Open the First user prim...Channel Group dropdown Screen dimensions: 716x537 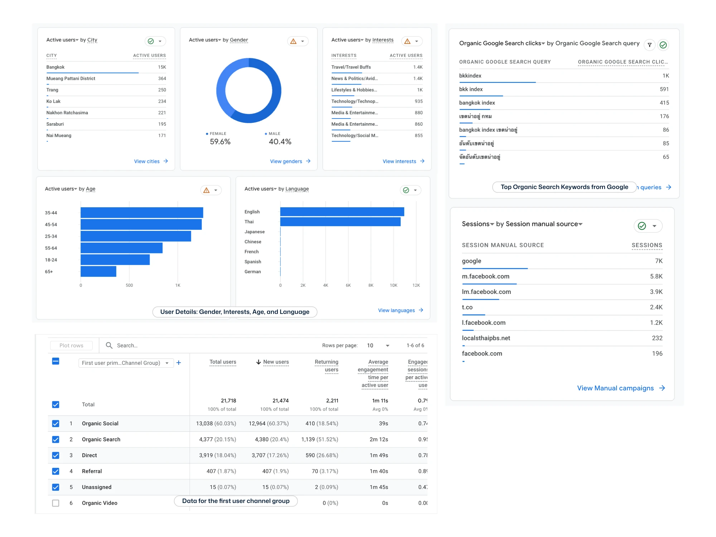point(126,363)
